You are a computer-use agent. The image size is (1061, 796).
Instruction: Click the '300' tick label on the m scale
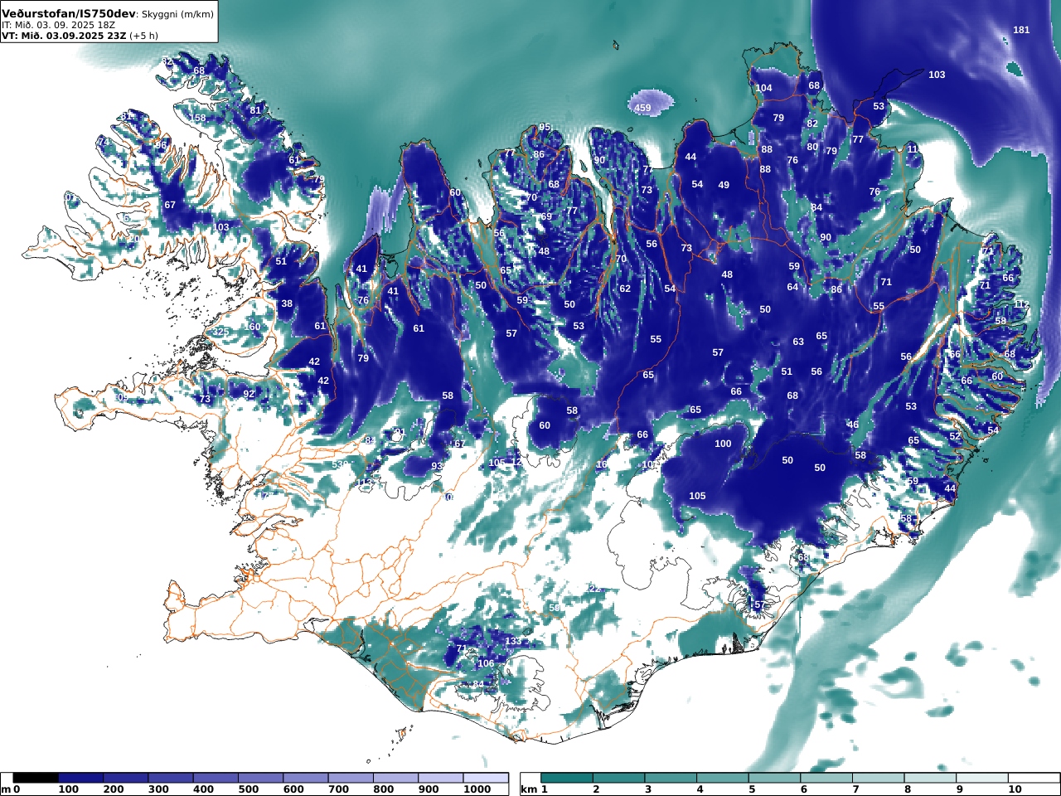point(159,789)
